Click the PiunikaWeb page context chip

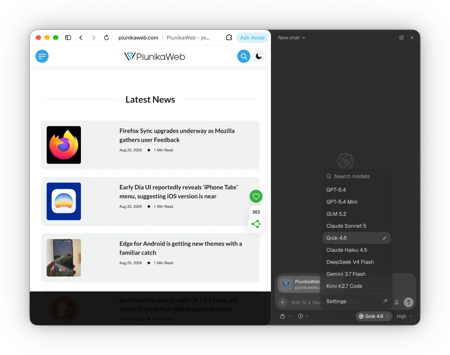[300, 284]
